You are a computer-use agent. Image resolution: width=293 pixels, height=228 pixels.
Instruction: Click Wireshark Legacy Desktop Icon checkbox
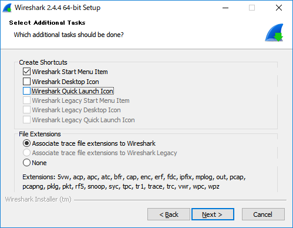click(26, 110)
